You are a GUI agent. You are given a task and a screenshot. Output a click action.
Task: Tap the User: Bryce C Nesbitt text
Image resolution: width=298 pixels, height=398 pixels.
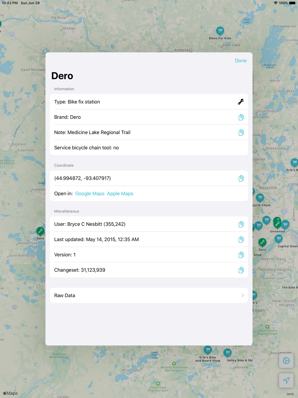tap(90, 224)
